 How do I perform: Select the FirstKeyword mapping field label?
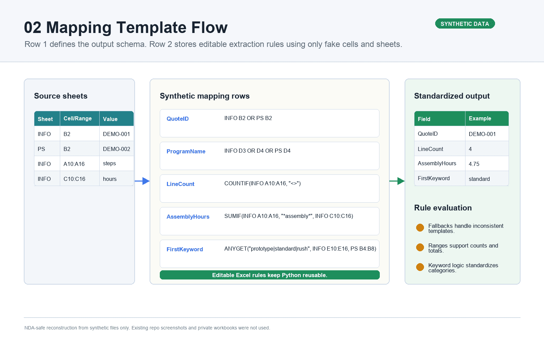pos(185,249)
